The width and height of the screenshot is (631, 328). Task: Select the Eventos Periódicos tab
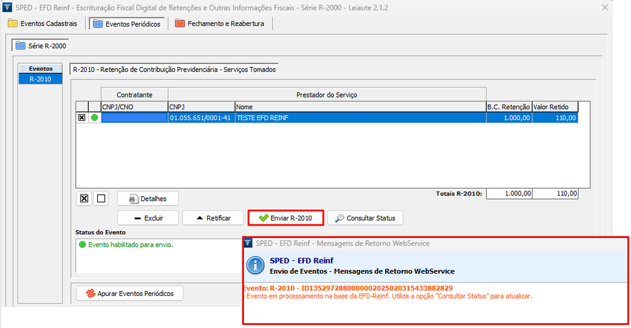click(126, 24)
